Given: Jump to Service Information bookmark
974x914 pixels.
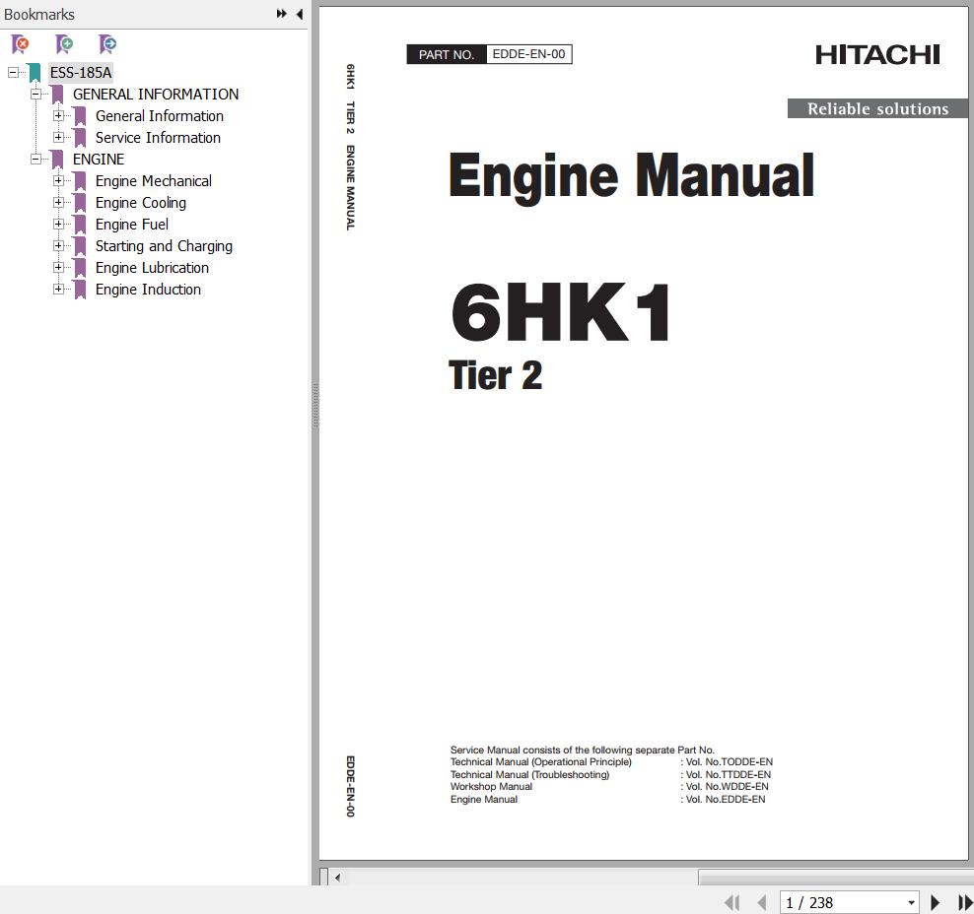Looking at the screenshot, I should point(158,138).
